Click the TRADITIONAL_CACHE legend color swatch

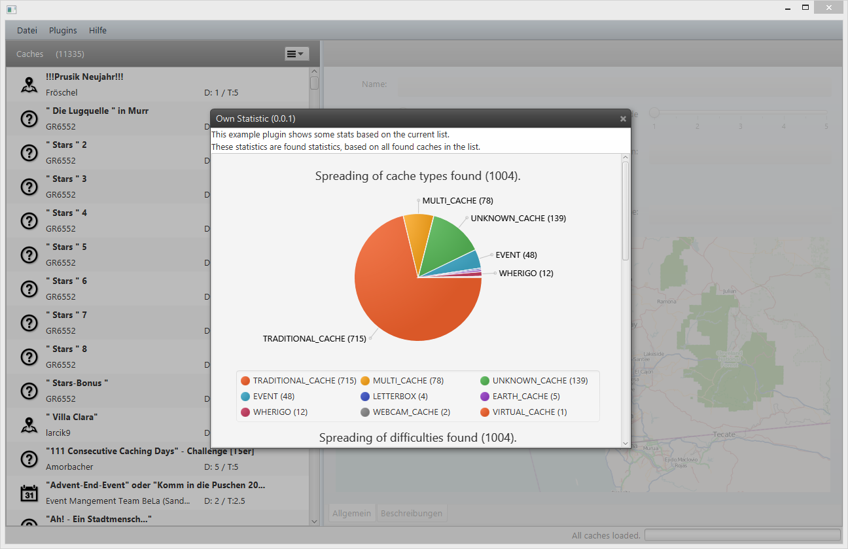[245, 381]
